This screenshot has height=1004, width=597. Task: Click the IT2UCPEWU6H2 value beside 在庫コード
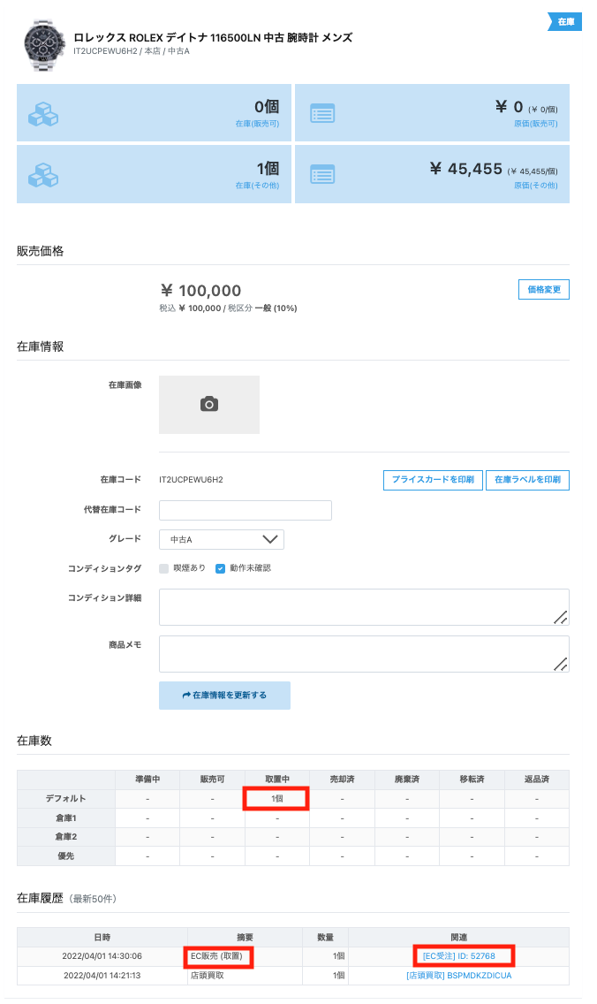192,480
